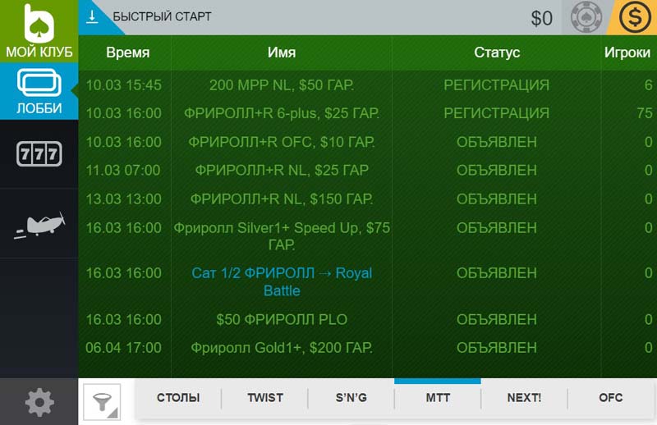
Task: Click the $0 balance display
Action: (542, 18)
